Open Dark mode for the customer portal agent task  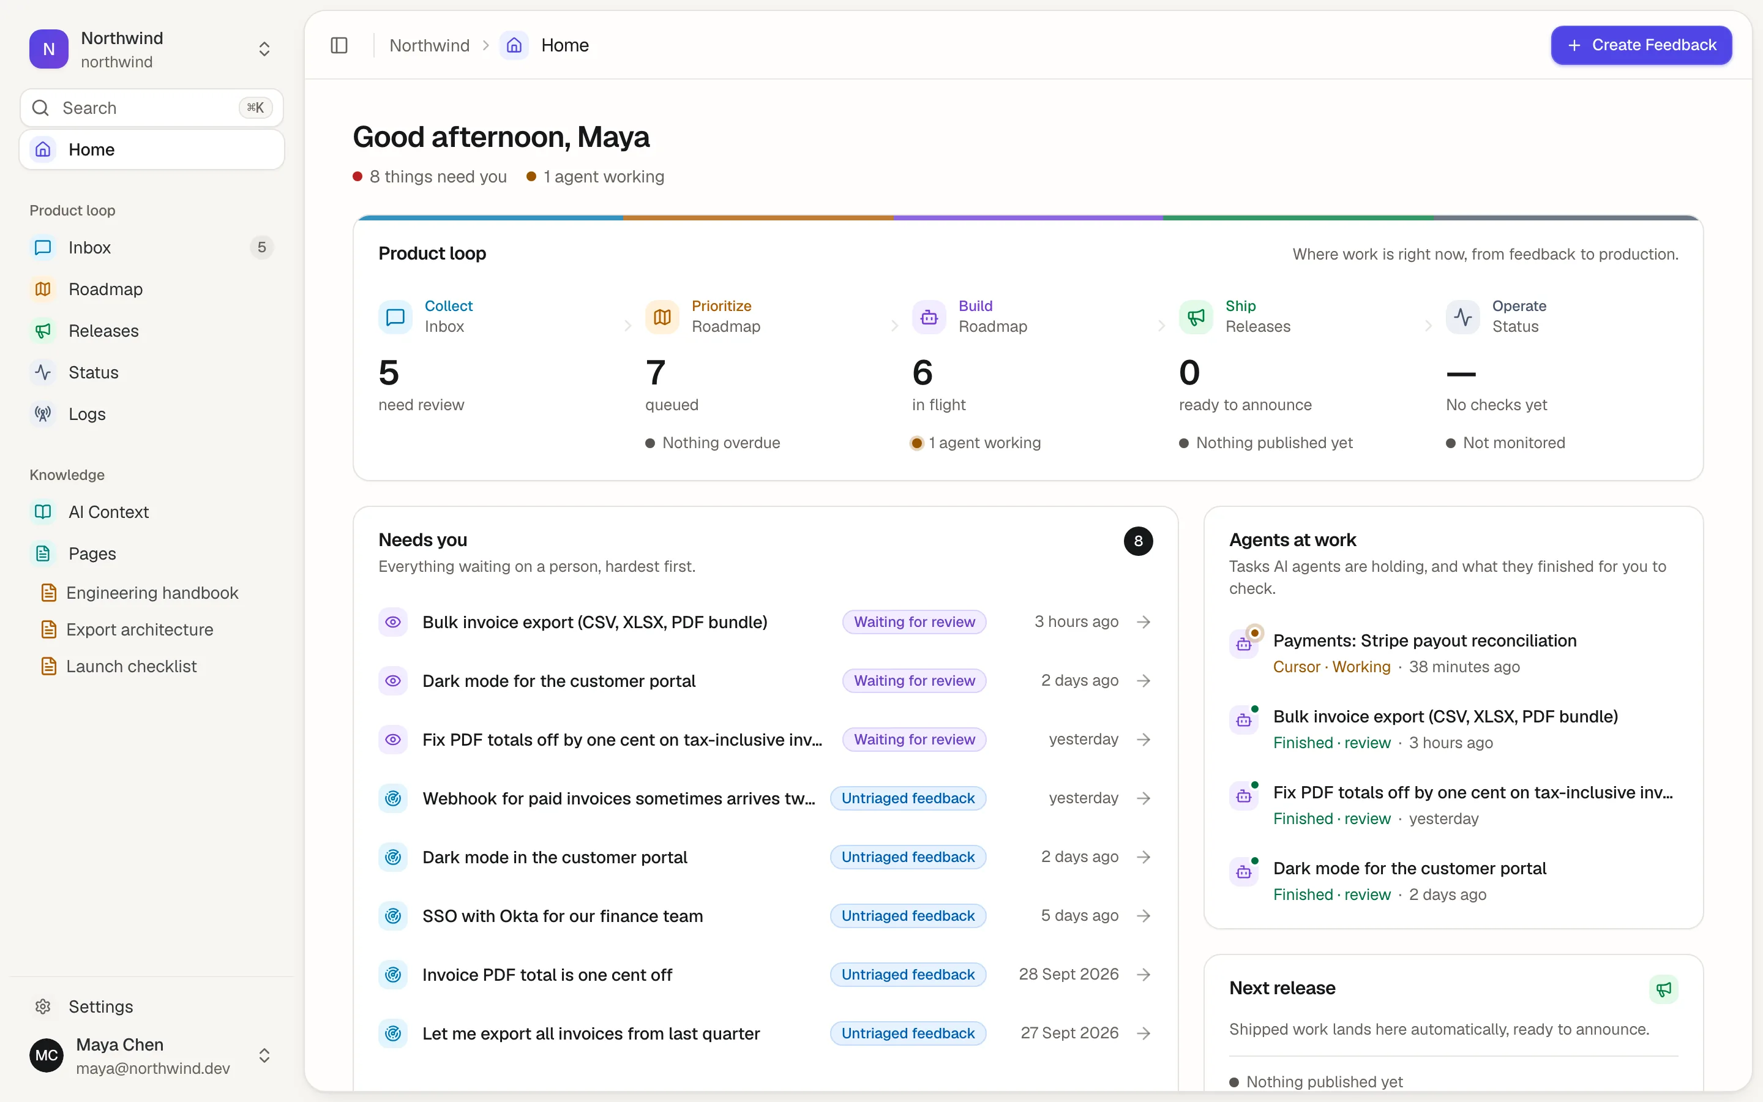pos(1453,880)
